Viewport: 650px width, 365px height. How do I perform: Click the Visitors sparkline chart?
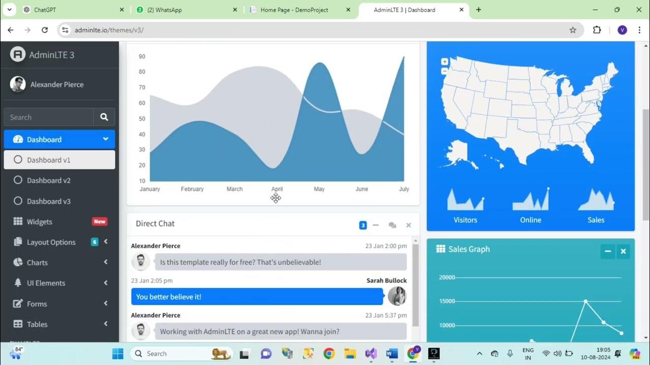click(x=465, y=200)
